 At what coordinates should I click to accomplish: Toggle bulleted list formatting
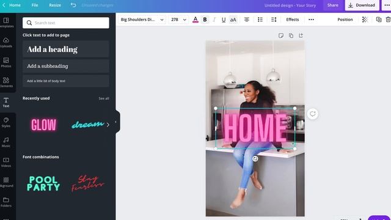tap(260, 20)
